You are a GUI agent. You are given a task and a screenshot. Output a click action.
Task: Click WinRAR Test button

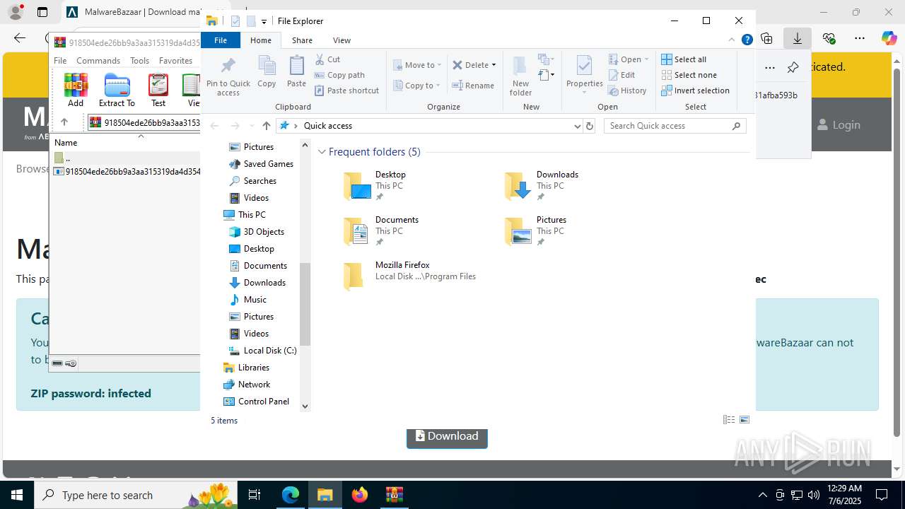[x=158, y=90]
